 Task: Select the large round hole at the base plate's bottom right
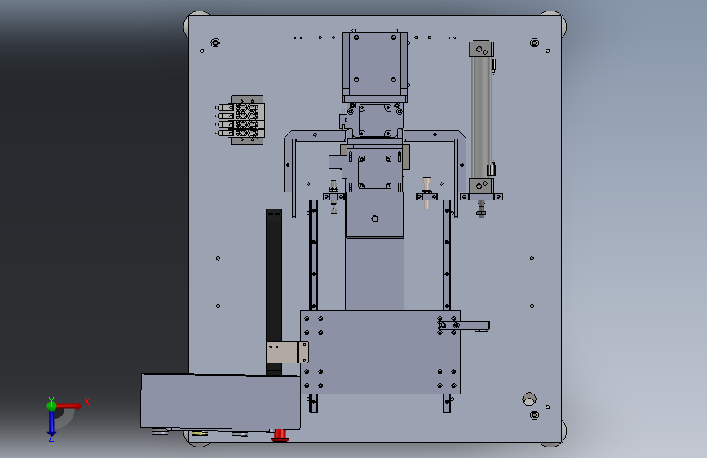tap(529, 399)
